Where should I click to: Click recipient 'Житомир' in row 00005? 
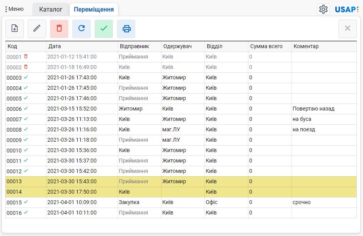coord(174,98)
